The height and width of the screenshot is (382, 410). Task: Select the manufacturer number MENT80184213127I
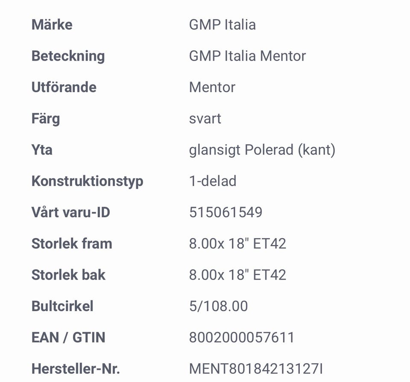click(x=259, y=369)
